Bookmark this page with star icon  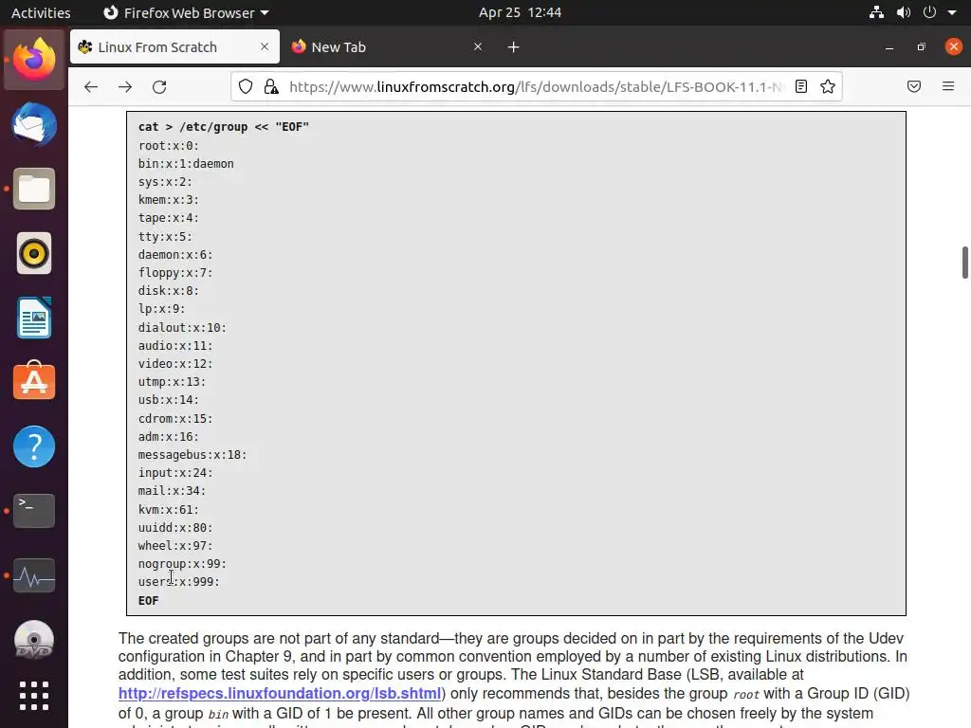(x=828, y=86)
